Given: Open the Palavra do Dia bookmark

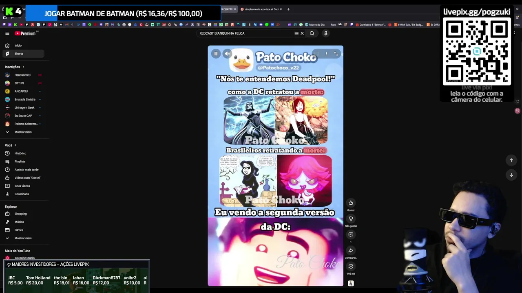Looking at the screenshot, I should point(315,24).
